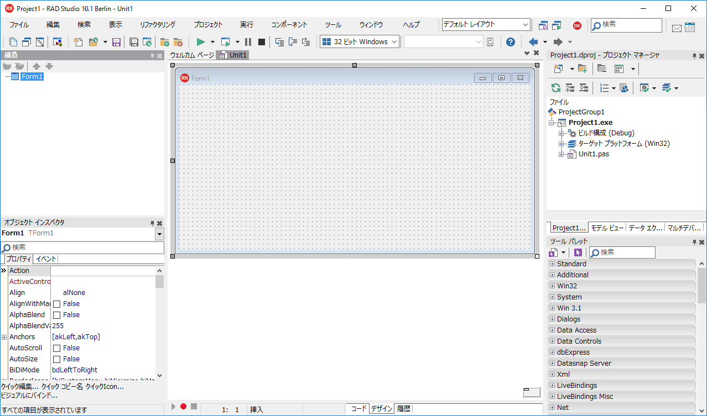The height and width of the screenshot is (416, 707).
Task: Open the 32 ビット Windows platform dropdown
Action: pos(394,42)
